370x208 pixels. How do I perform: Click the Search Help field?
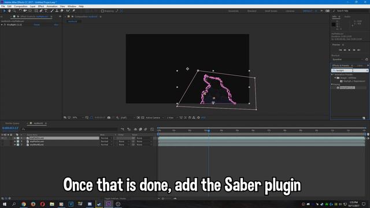(349, 11)
